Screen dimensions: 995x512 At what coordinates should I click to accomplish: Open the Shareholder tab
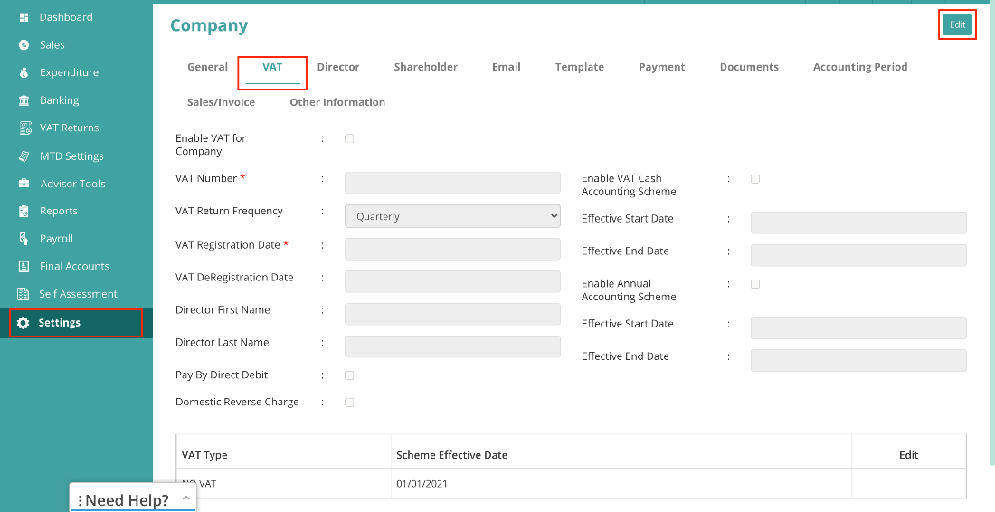[426, 67]
